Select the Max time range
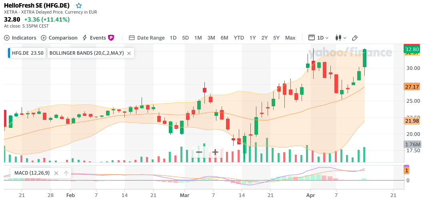The width and height of the screenshot is (426, 209). coord(290,38)
